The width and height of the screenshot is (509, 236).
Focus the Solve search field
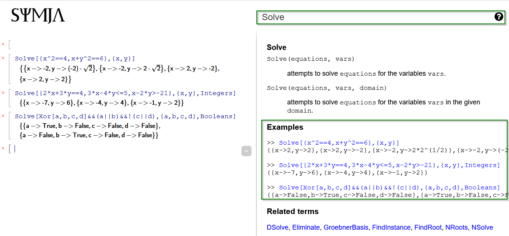[x=374, y=17]
